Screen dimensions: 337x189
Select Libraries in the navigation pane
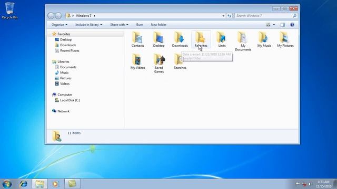tap(63, 62)
